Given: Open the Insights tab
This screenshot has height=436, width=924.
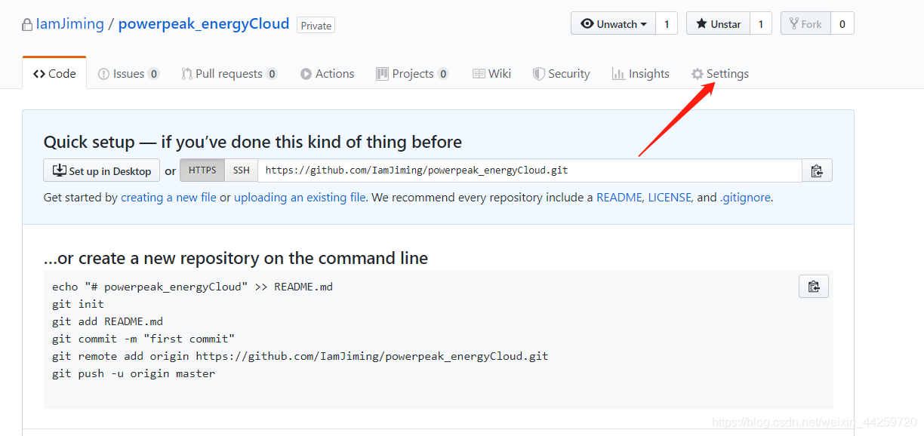Looking at the screenshot, I should pos(640,74).
